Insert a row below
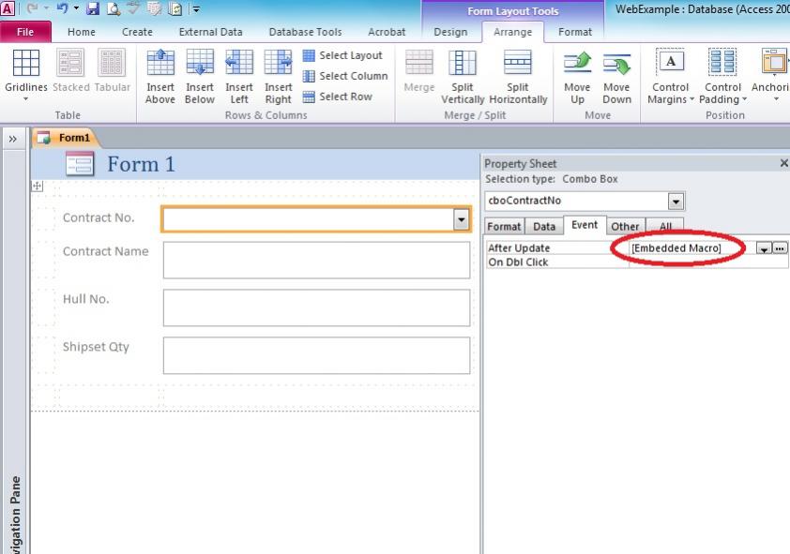The image size is (790, 554). [200, 77]
